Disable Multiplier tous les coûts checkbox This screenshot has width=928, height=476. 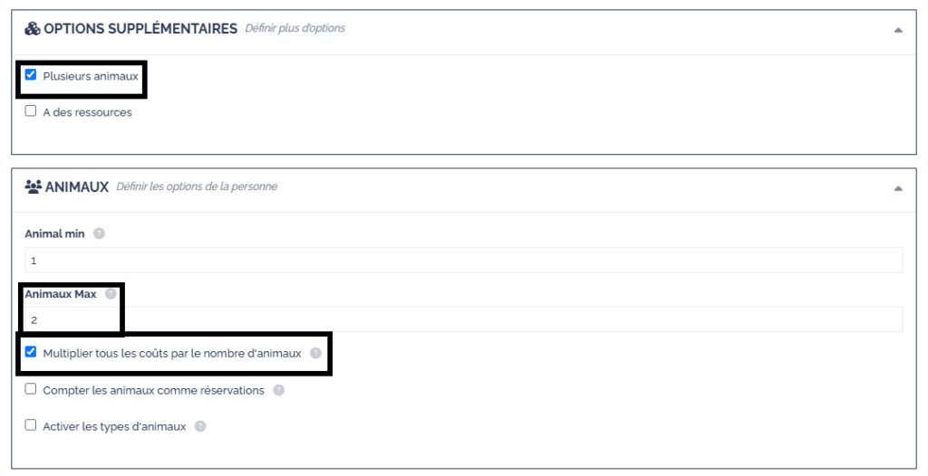point(31,352)
